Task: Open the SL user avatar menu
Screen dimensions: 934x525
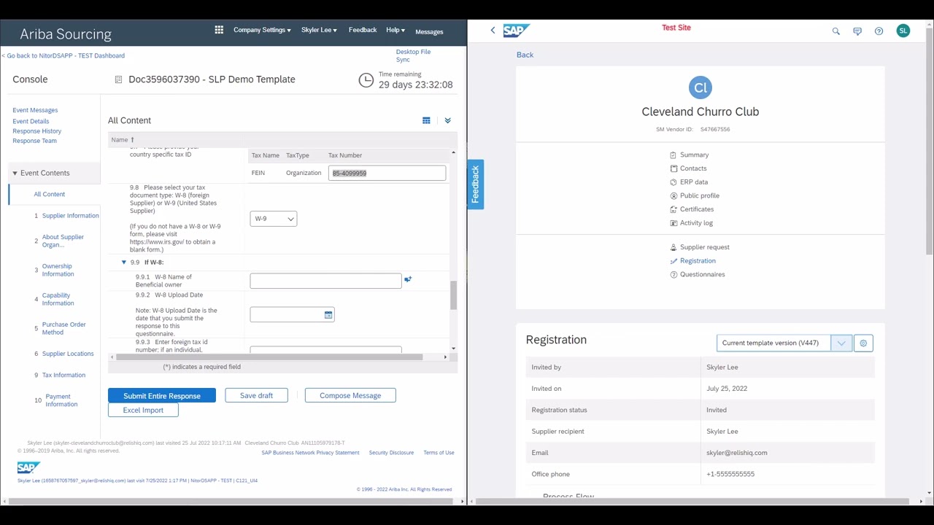Action: (903, 31)
